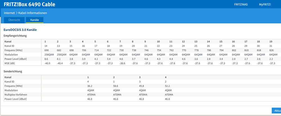Select the 682 MHz frequency cell
Screen dimensions: 281x116
(59, 50)
